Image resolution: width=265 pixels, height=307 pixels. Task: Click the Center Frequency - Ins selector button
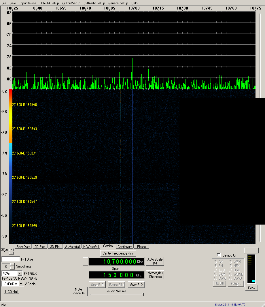coord(118,253)
